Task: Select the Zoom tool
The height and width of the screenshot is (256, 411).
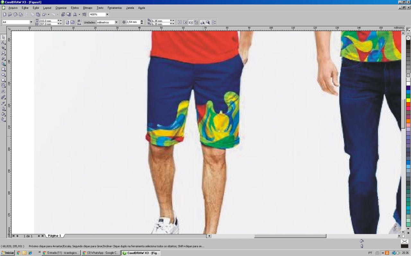Action: click(x=4, y=53)
